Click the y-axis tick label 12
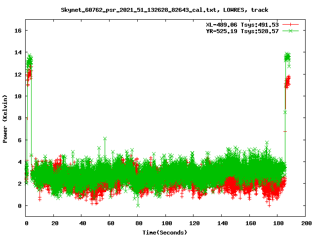 click(x=18, y=75)
